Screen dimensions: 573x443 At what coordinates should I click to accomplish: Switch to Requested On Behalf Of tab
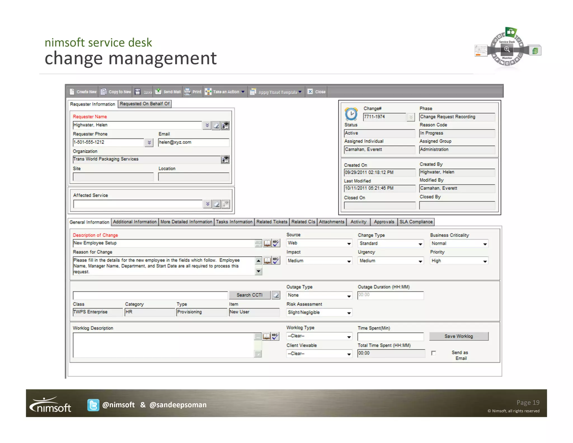[145, 104]
